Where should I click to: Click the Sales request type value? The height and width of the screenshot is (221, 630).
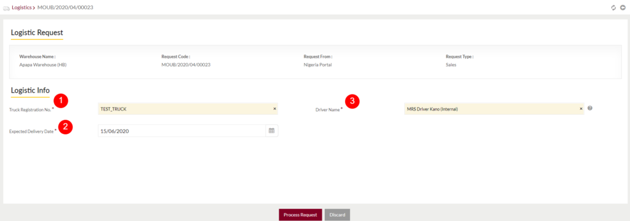pyautogui.click(x=451, y=64)
